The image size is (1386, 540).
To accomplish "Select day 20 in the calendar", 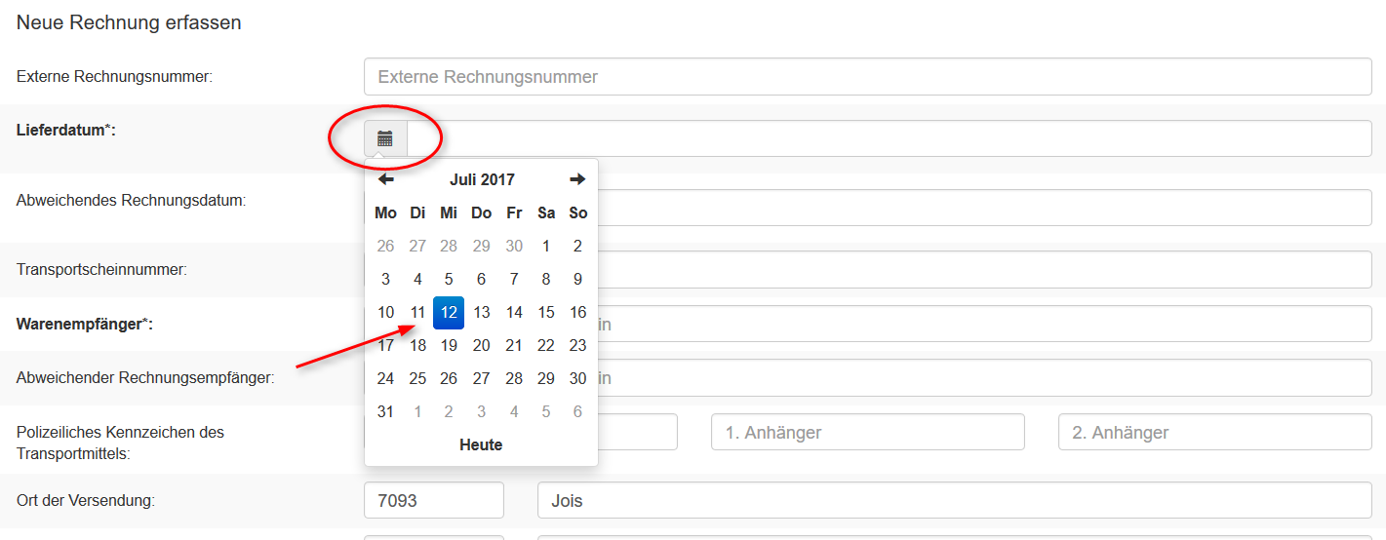I will point(481,345).
